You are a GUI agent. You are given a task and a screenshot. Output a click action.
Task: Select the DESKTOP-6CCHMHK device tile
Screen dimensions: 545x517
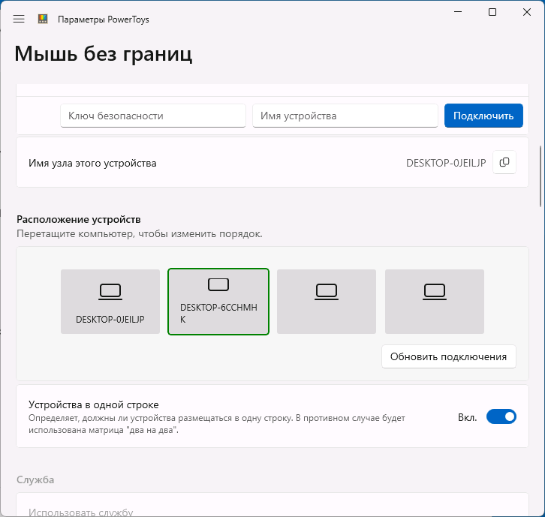click(218, 302)
